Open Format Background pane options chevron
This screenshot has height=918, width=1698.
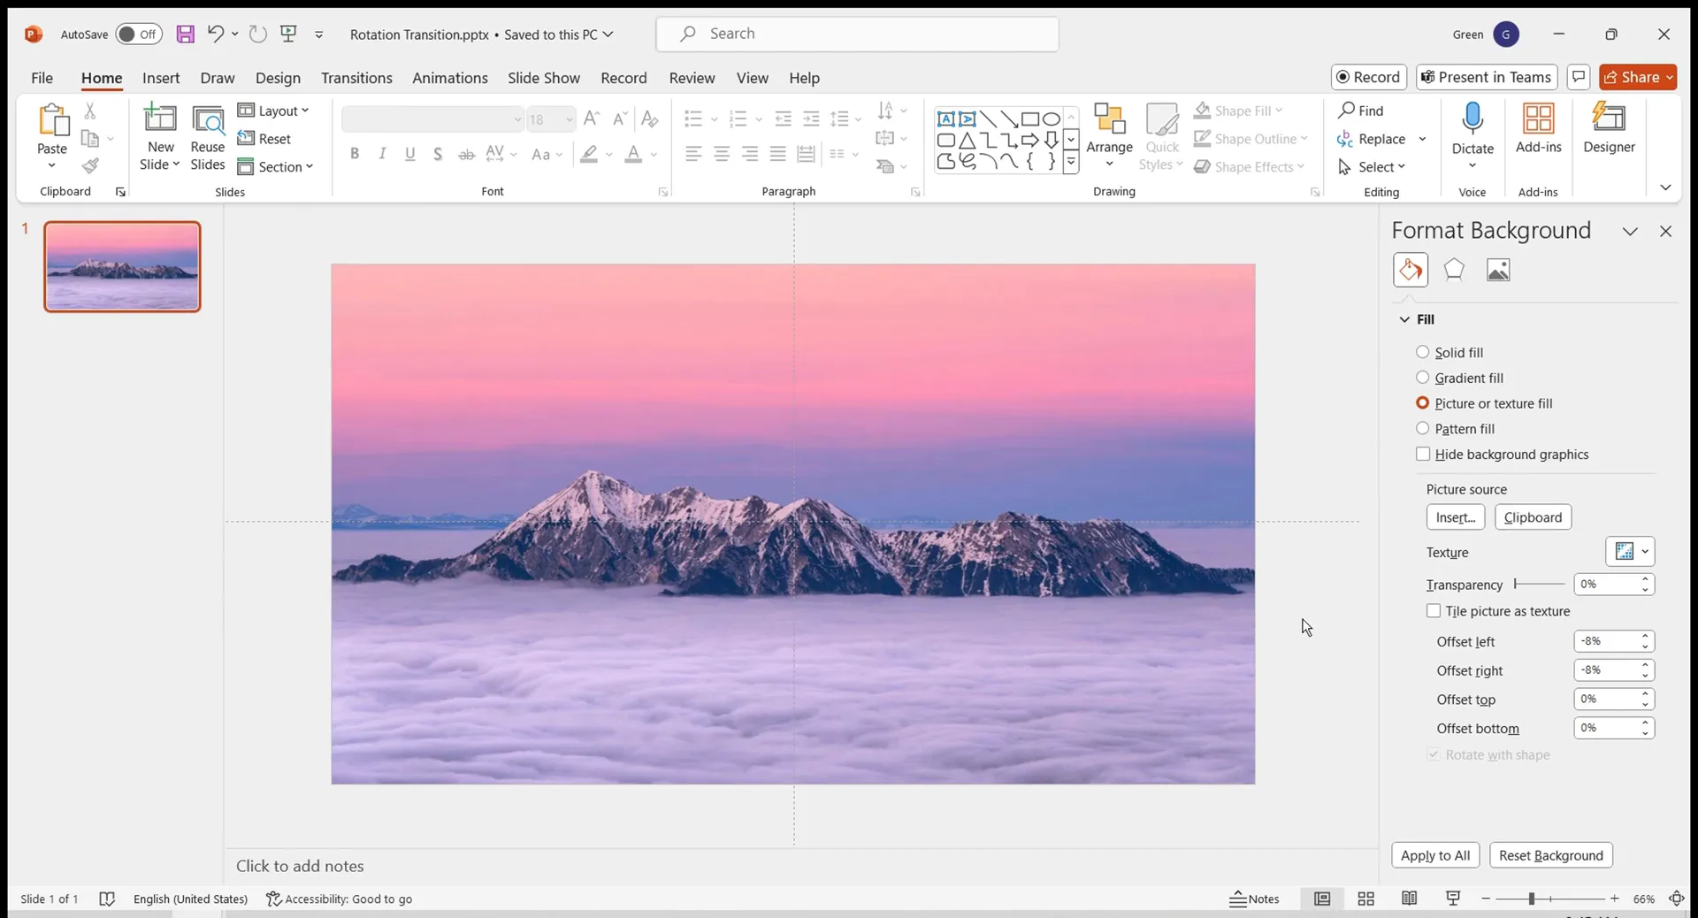1630,231
